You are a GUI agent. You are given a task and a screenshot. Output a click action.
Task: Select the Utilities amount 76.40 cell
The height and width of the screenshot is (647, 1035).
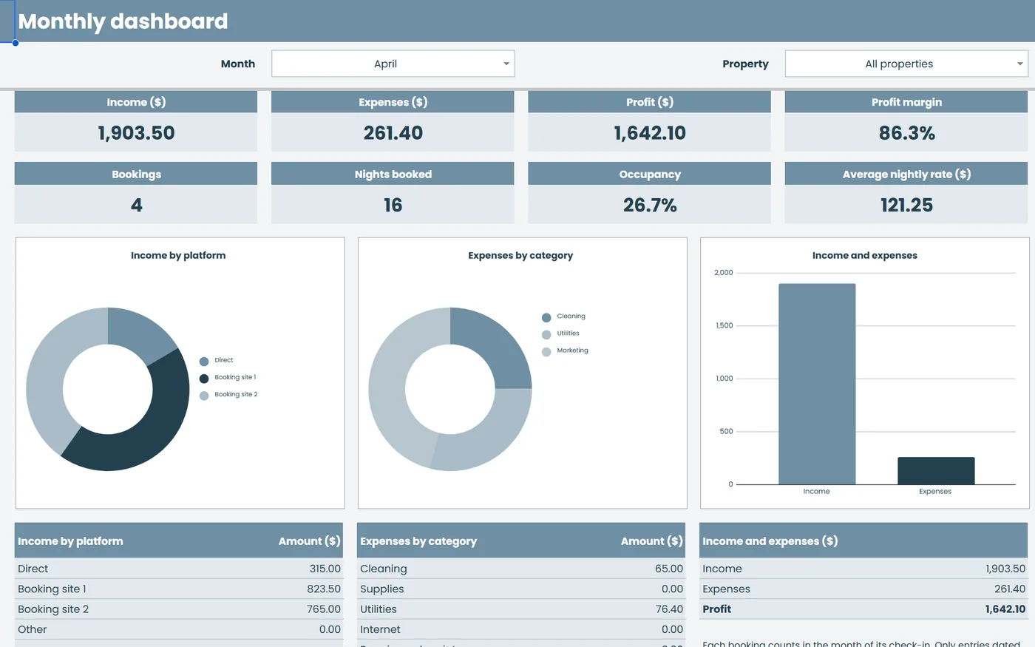668,609
